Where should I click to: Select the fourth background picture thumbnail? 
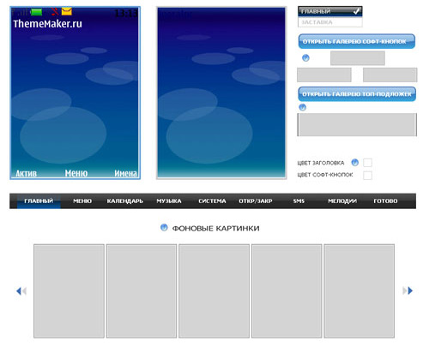click(287, 291)
